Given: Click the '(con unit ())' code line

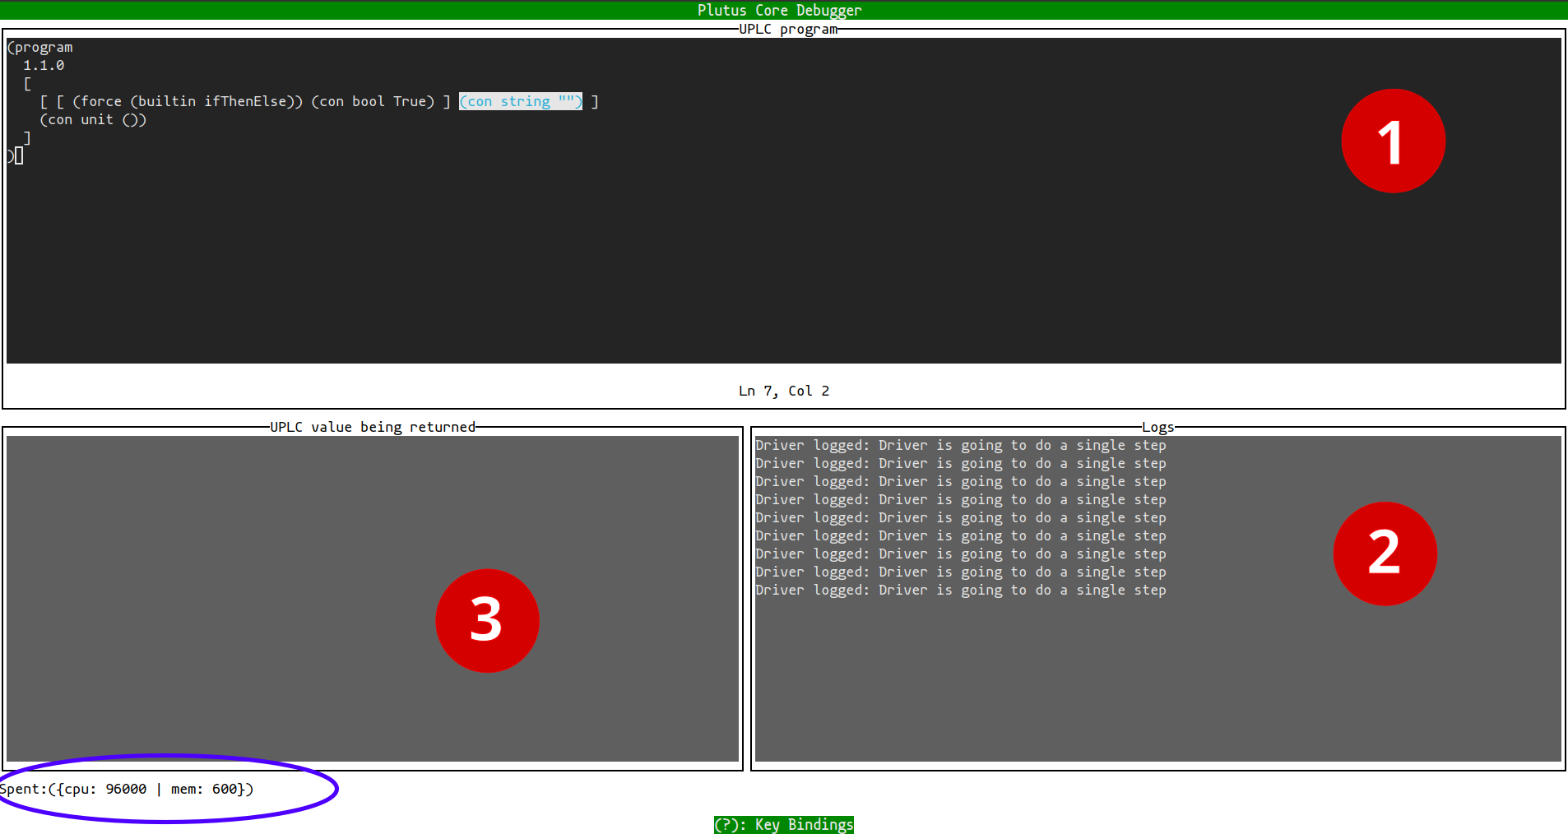Looking at the screenshot, I should point(93,119).
